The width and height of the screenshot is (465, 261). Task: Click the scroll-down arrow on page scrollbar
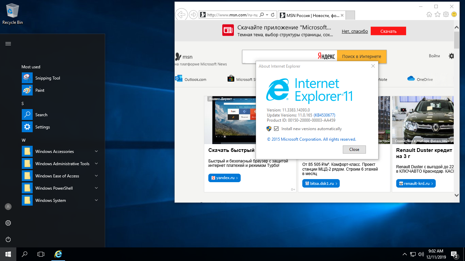(x=456, y=195)
